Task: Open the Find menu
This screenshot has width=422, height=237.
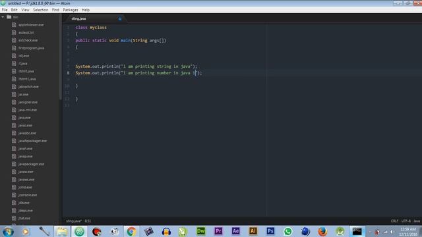Action: (x=55, y=10)
